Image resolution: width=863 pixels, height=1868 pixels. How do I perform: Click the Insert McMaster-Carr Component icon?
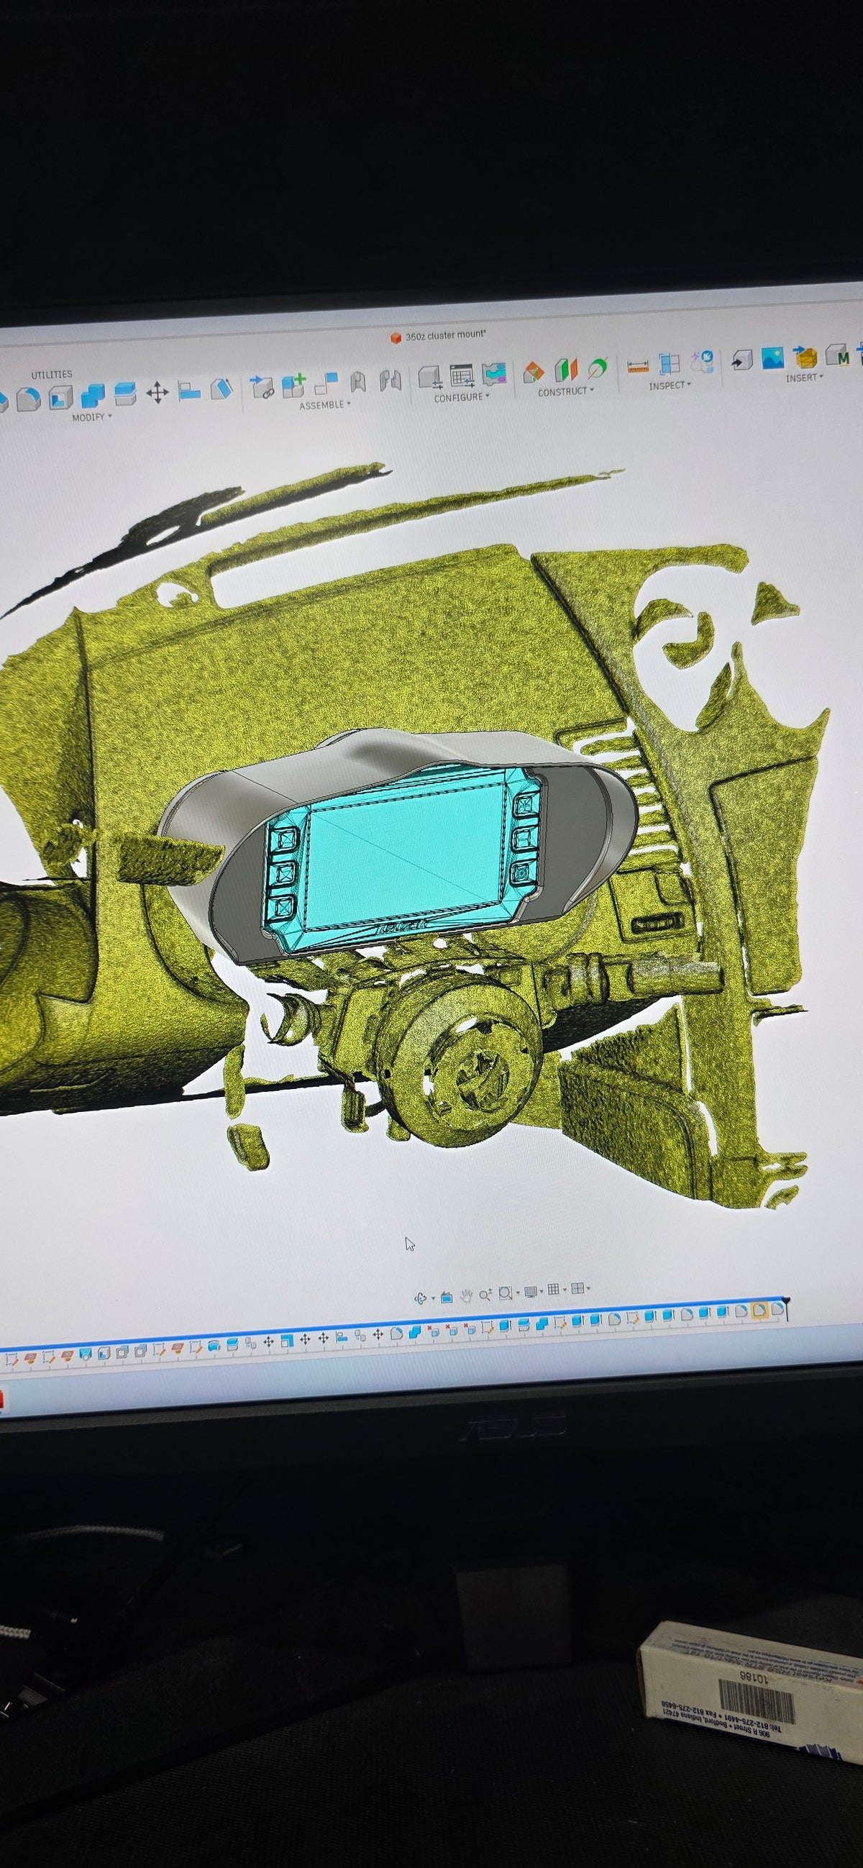coord(838,355)
